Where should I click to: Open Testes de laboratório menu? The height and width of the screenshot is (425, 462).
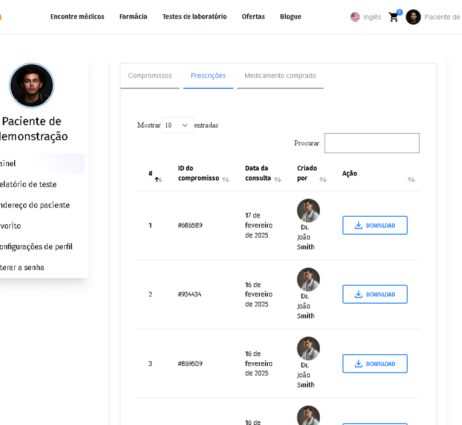tap(195, 17)
